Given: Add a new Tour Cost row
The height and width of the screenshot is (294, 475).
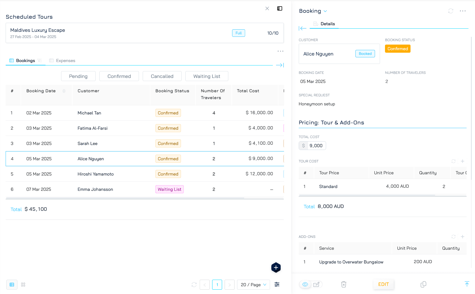Looking at the screenshot, I should 463,161.
